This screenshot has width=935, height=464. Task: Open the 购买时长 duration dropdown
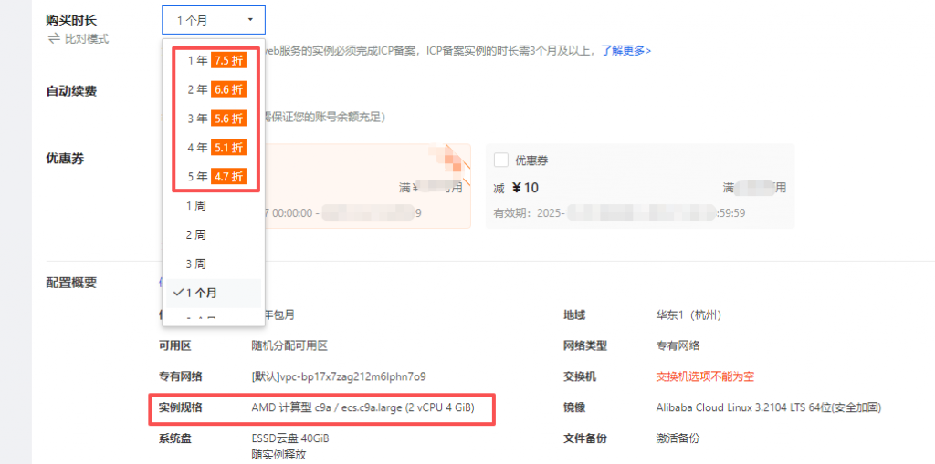[x=214, y=19]
